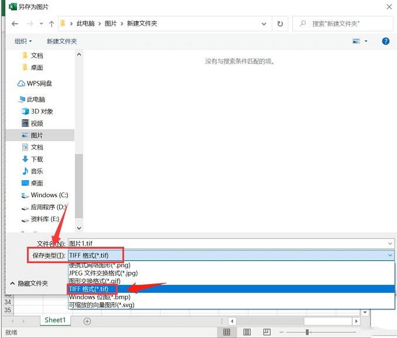Add a new sheet with plus icon
This screenshot has width=397, height=338.
tap(87, 321)
